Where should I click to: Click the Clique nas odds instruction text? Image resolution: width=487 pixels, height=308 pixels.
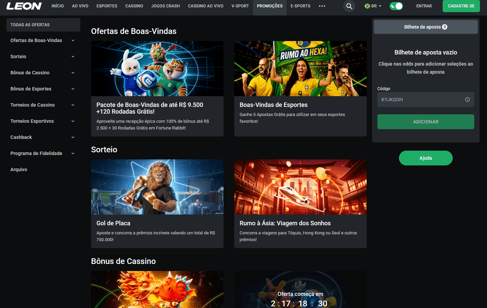[426, 68]
